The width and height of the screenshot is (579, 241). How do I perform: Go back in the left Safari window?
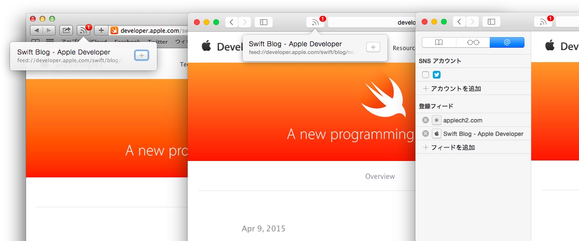click(37, 30)
